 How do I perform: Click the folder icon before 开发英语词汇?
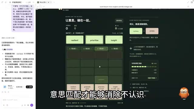click(x=10, y=2)
